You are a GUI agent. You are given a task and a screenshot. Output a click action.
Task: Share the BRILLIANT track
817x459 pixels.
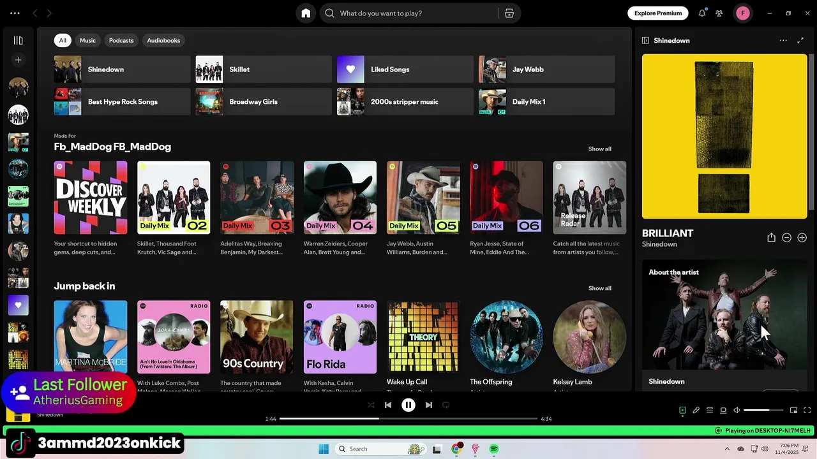(771, 237)
